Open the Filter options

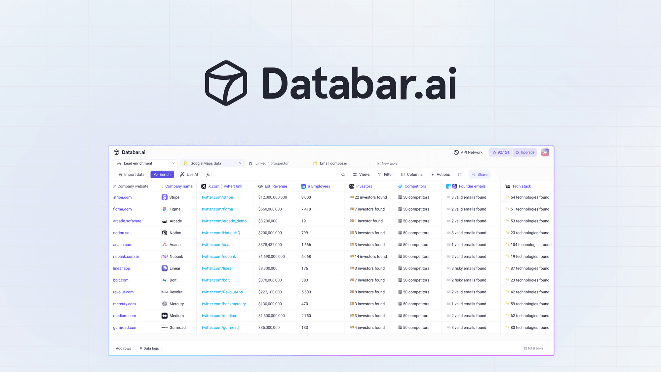[385, 174]
